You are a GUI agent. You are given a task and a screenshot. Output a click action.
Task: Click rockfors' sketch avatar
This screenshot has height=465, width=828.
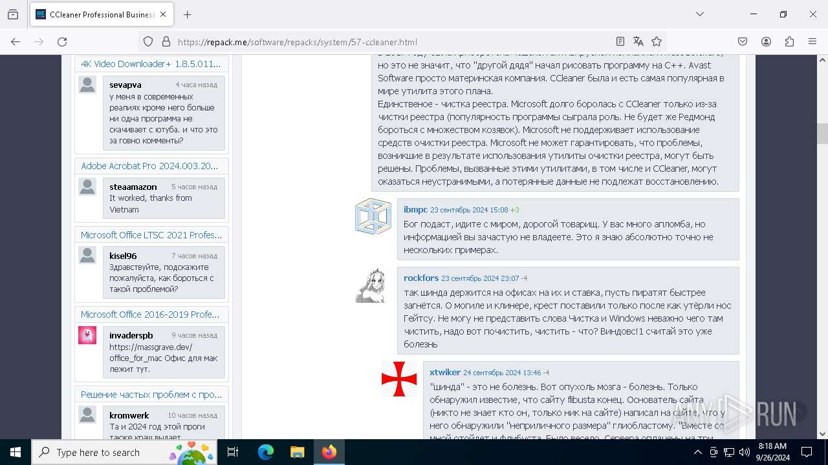[373, 285]
